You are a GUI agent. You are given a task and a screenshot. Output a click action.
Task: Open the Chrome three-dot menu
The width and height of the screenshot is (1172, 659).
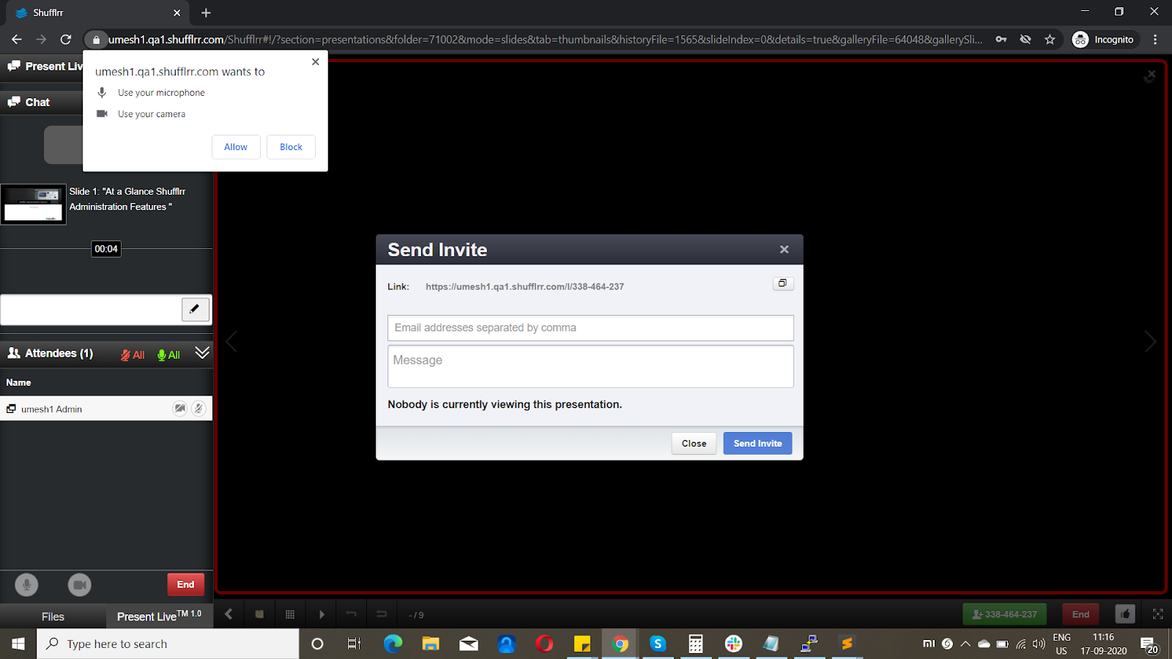(x=1155, y=40)
